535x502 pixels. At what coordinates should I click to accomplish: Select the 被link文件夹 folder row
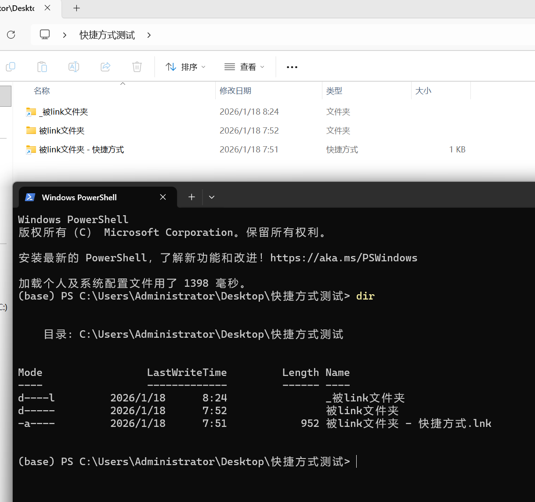[x=248, y=131]
